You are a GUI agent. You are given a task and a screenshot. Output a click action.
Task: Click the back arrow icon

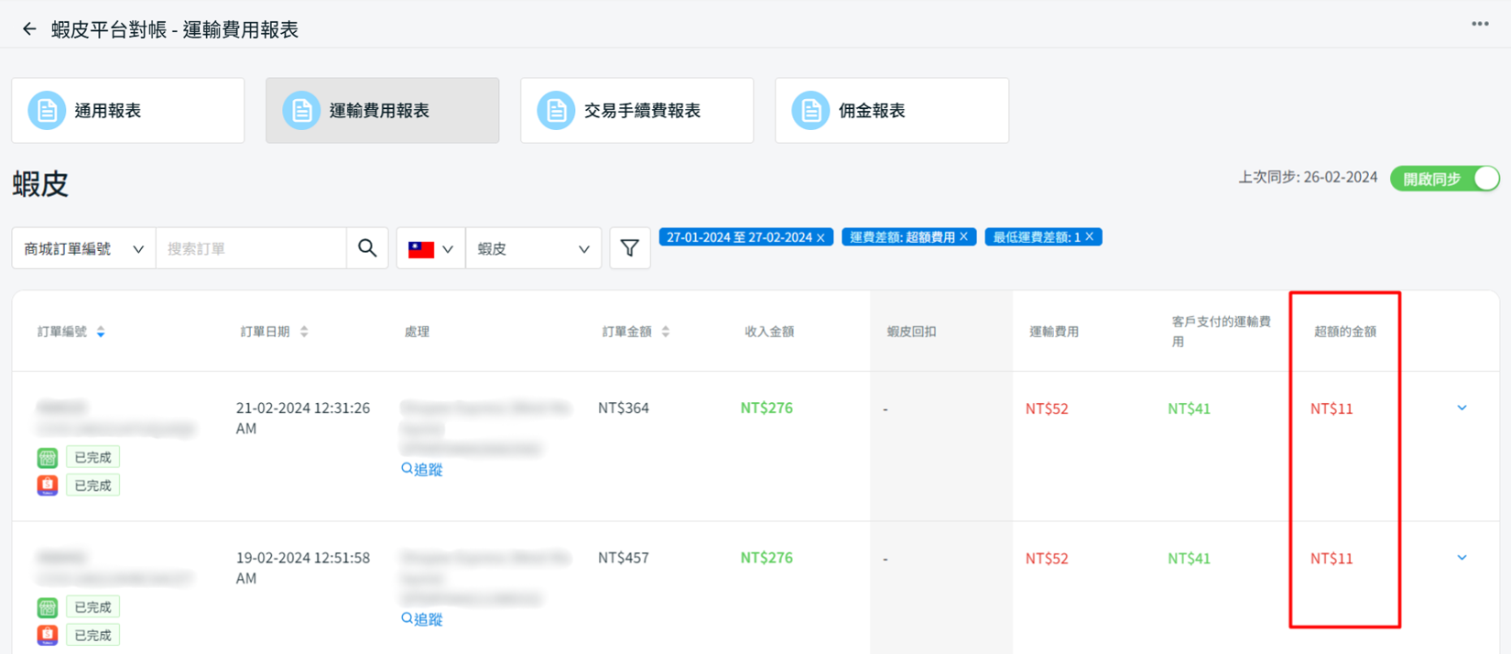[29, 29]
